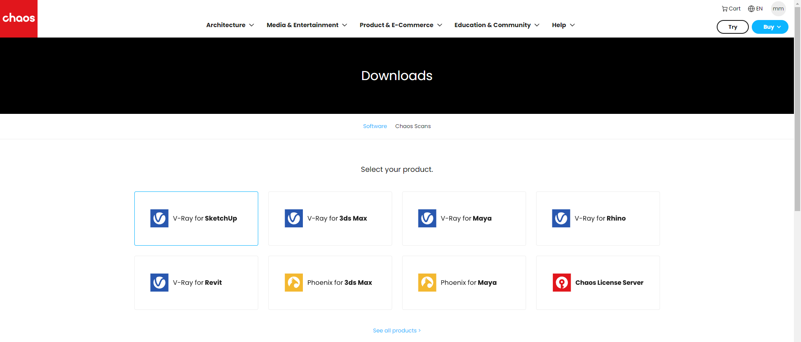Expand the Product & E-Commerce chevron
801x342 pixels.
tap(440, 25)
